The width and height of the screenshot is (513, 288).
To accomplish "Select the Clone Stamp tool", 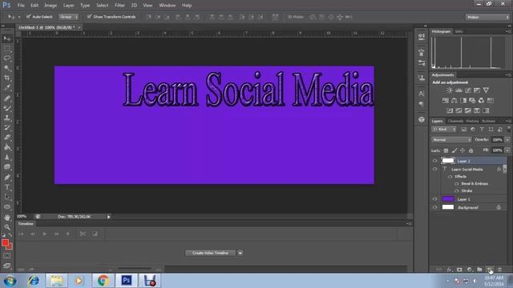I will point(7,118).
